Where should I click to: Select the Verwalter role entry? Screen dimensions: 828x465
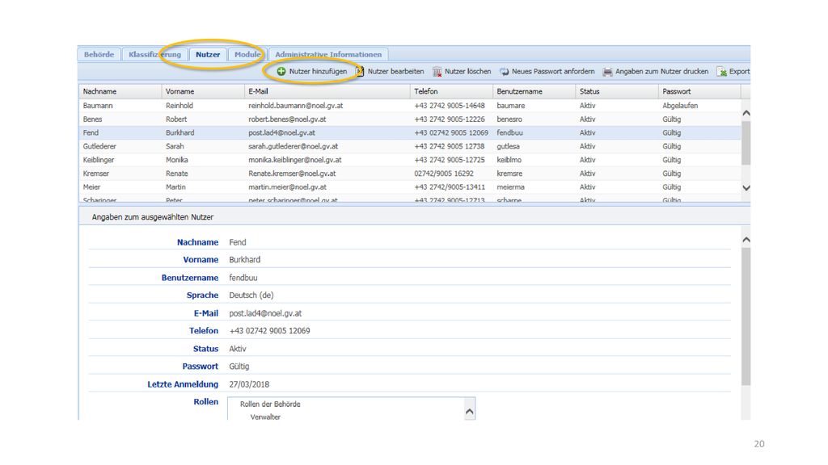click(265, 417)
